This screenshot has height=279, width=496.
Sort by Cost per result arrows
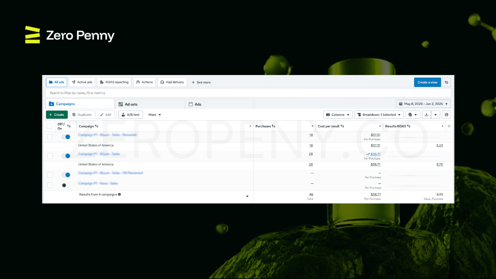point(342,126)
